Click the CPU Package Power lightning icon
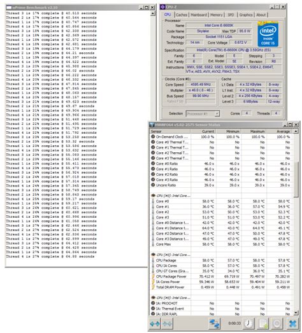 pos(153,276)
